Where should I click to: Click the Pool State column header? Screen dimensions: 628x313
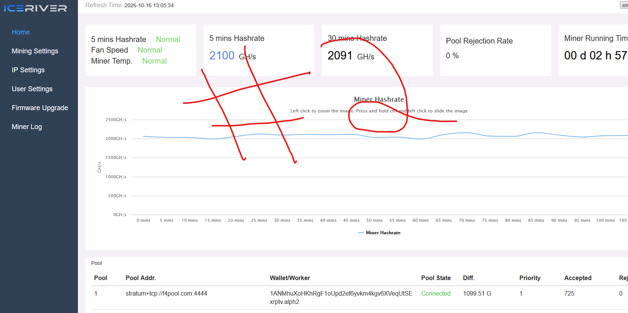(x=436, y=278)
